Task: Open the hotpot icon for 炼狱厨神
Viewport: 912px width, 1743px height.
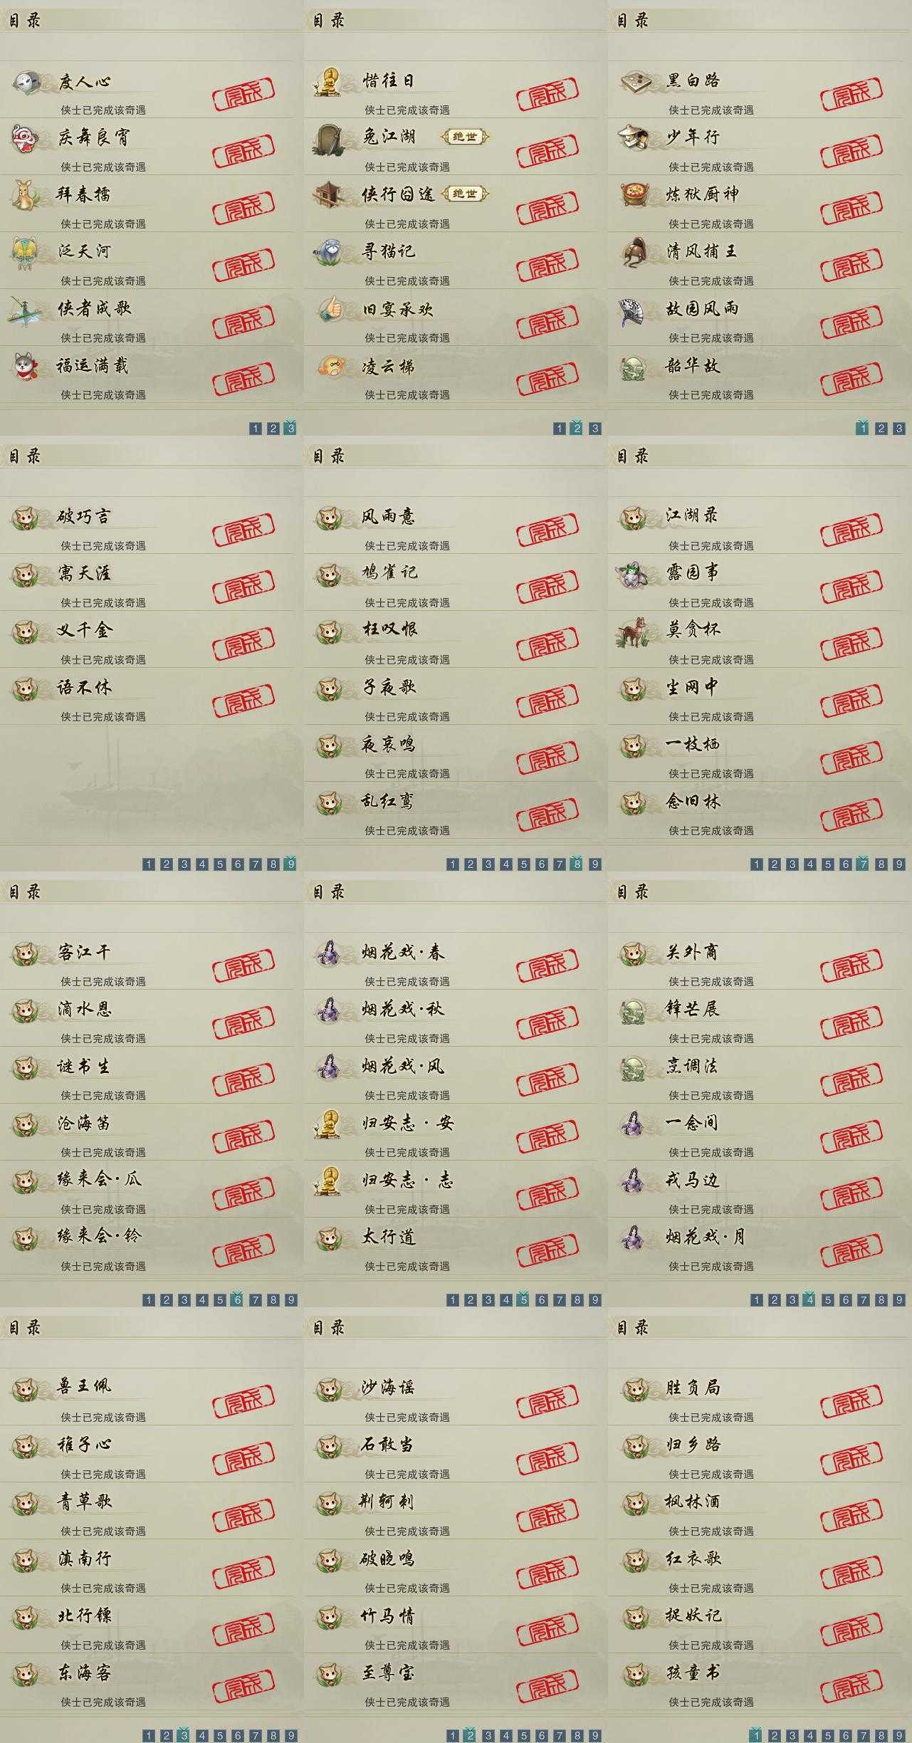Action: [635, 194]
